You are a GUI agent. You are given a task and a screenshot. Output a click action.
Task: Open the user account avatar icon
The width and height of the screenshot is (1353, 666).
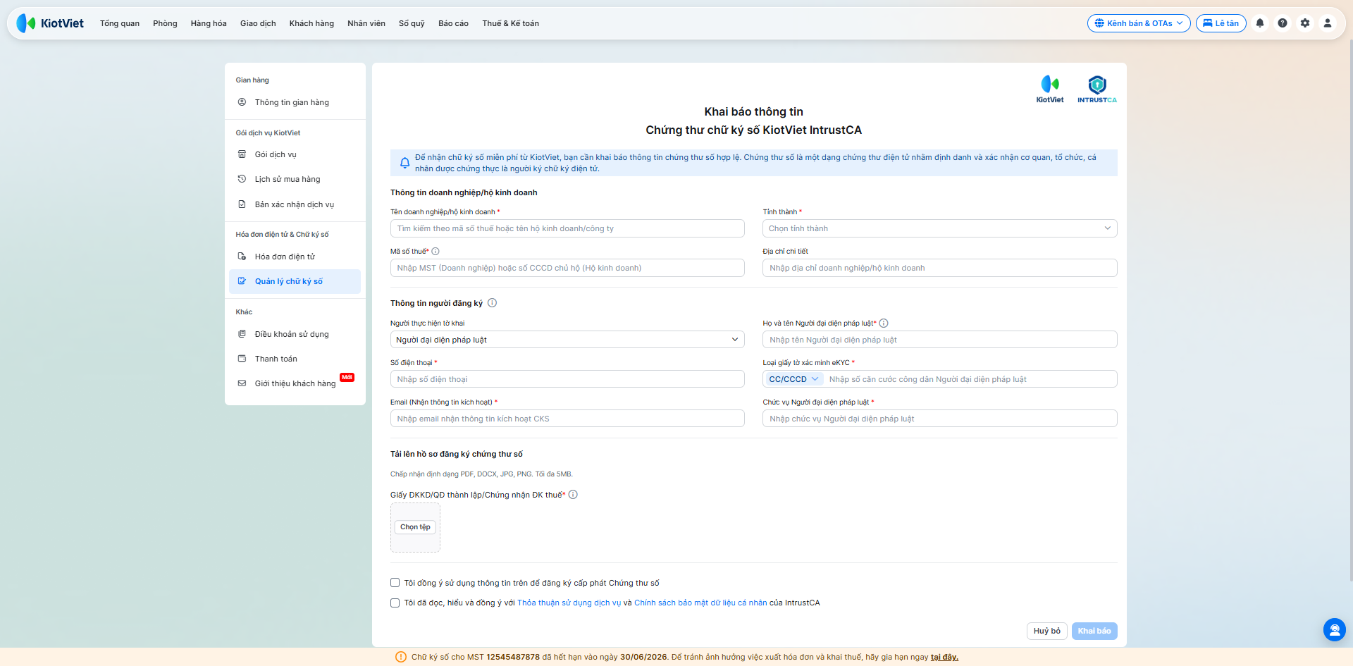tap(1328, 23)
